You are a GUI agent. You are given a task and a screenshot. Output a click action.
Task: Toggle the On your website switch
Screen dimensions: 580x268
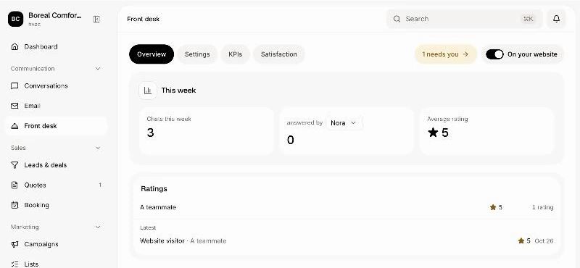[494, 54]
